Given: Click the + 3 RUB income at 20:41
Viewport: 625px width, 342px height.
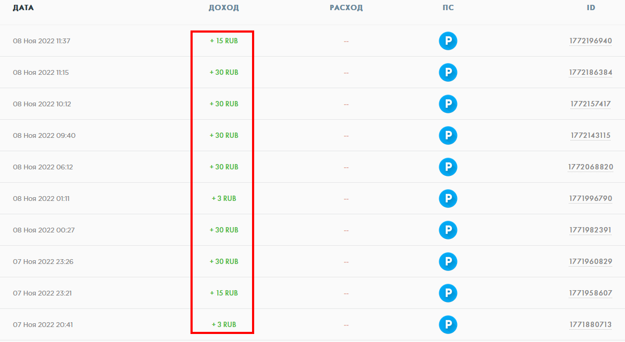Looking at the screenshot, I should coord(224,324).
